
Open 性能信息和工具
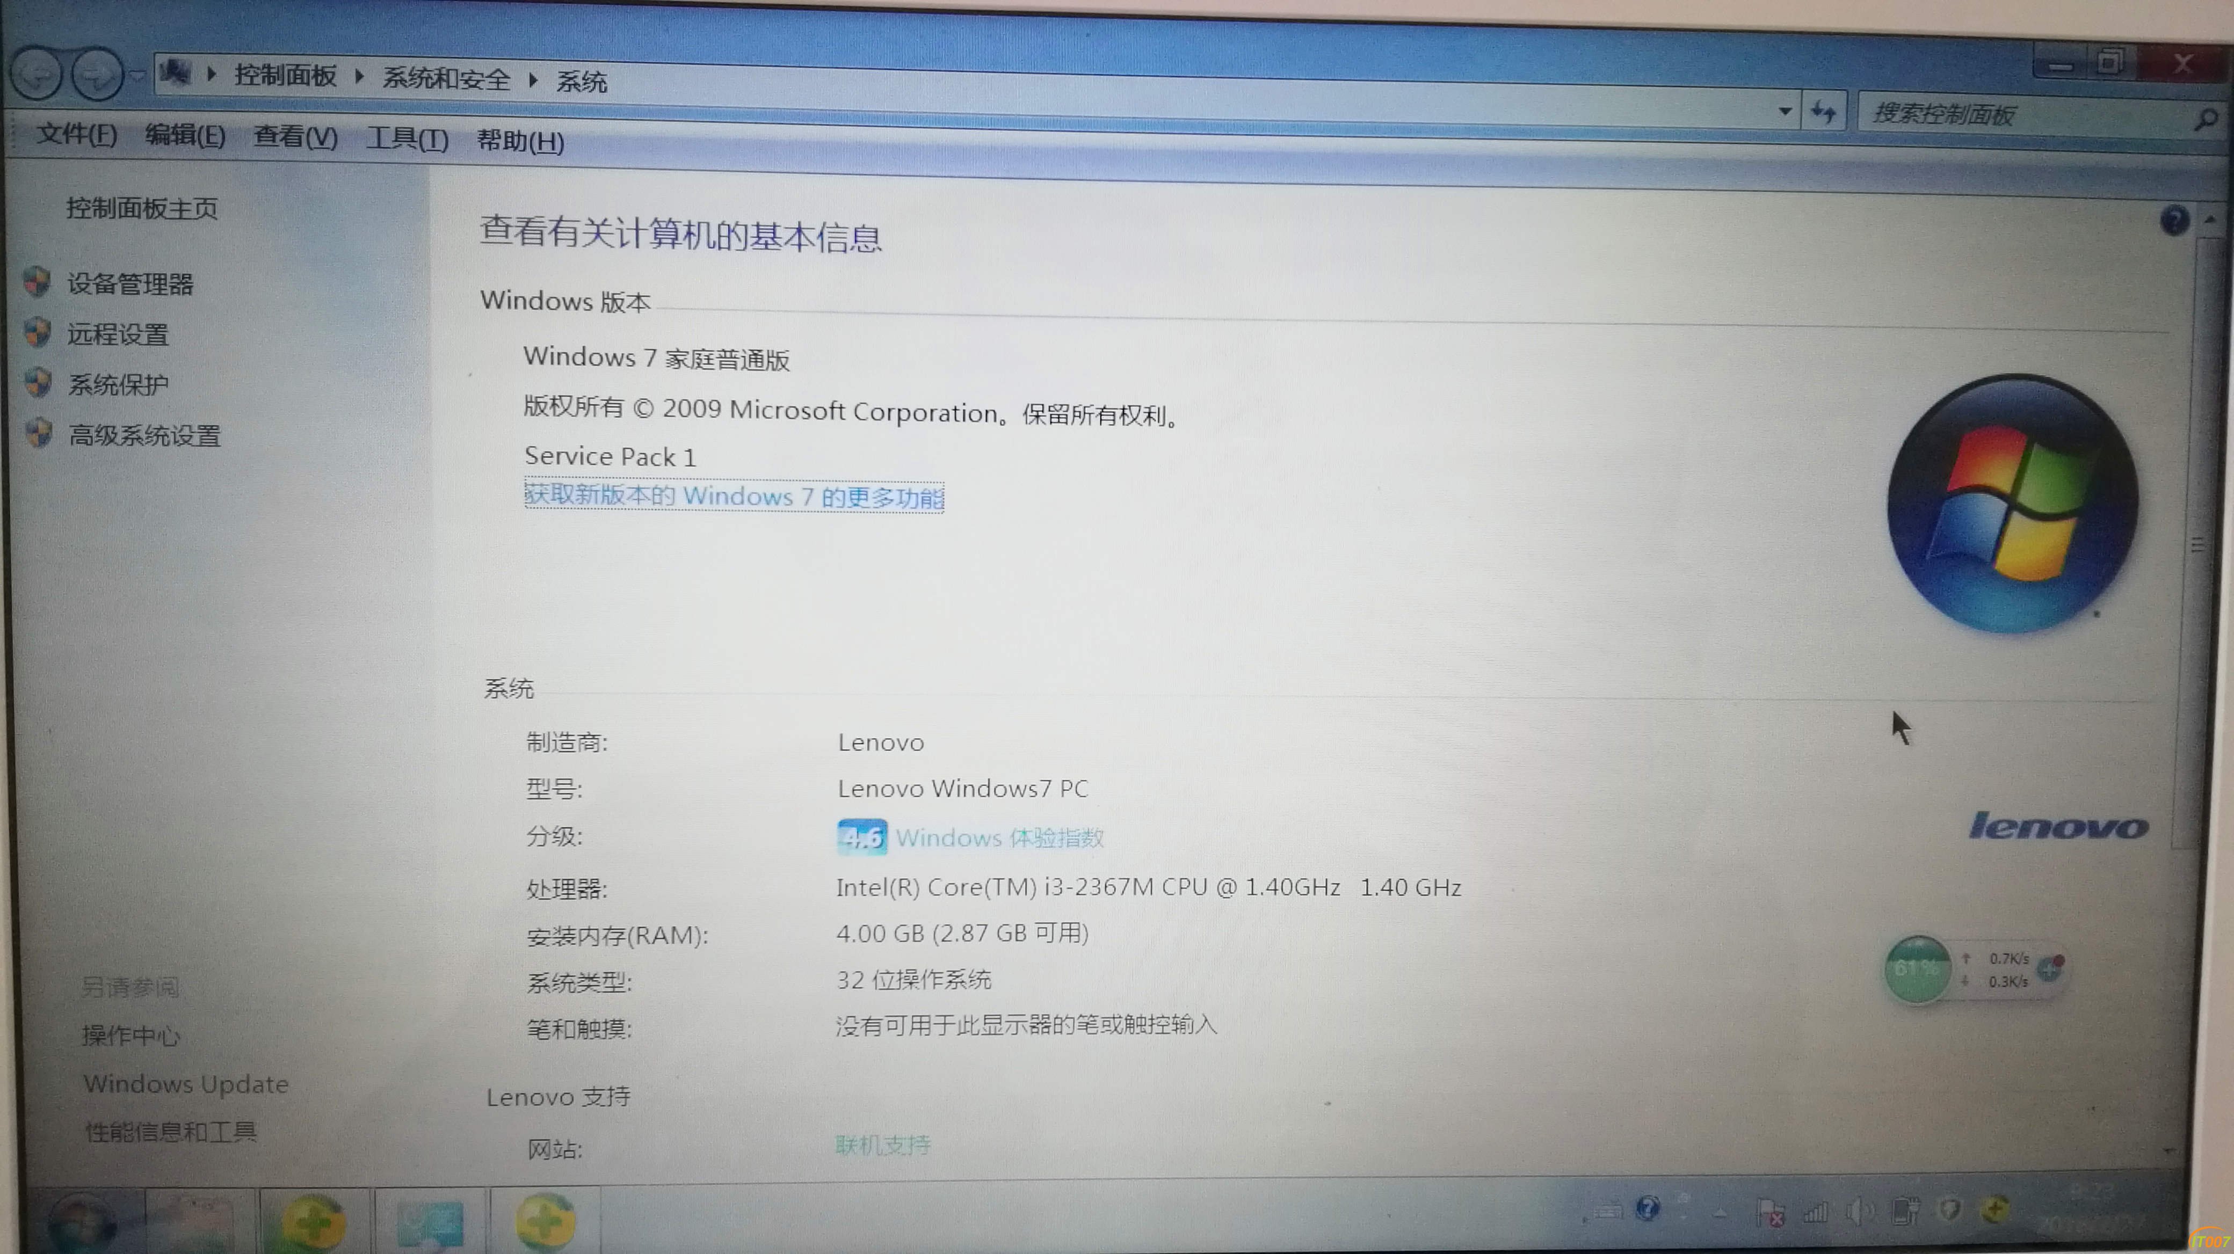pyautogui.click(x=171, y=1132)
